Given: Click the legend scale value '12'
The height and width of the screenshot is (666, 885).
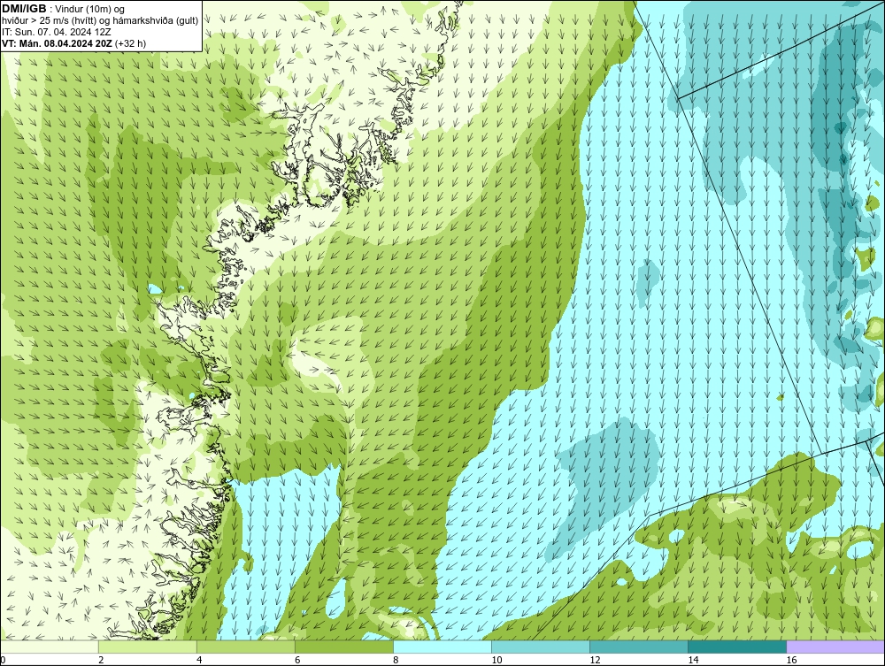Looking at the screenshot, I should [x=595, y=660].
